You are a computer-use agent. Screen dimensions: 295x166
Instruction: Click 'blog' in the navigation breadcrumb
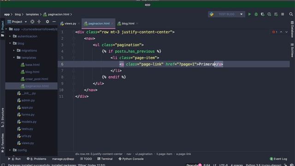point(18,14)
